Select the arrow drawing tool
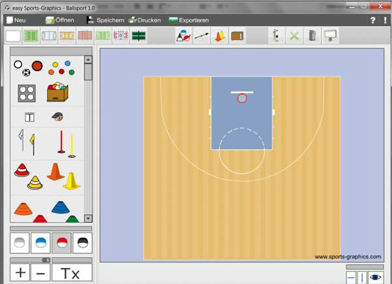The image size is (392, 284). pyautogui.click(x=201, y=36)
